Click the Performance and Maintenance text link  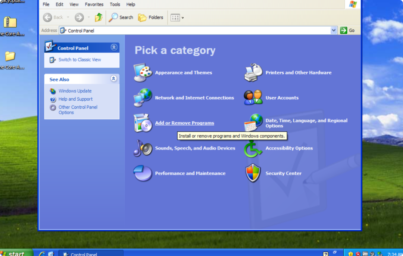(x=190, y=173)
